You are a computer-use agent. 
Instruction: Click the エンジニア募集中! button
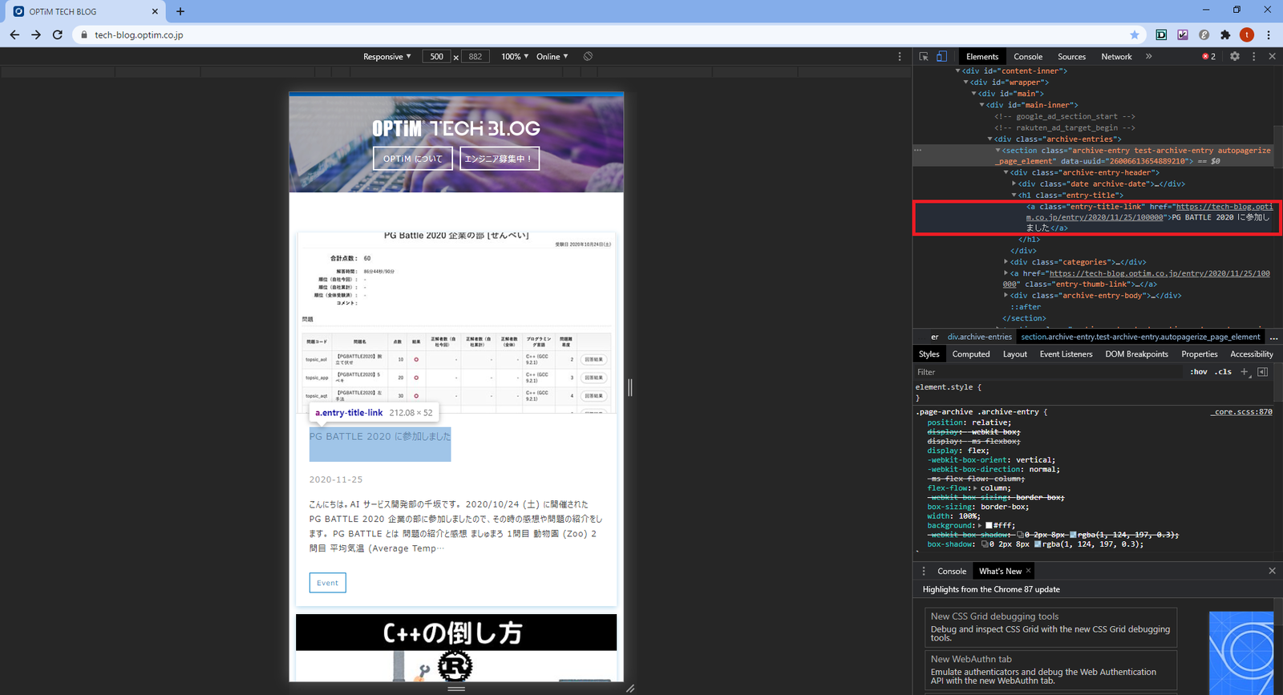click(500, 159)
